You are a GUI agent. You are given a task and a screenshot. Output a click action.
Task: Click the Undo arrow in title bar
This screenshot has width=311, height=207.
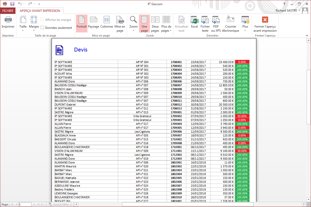pos(20,4)
